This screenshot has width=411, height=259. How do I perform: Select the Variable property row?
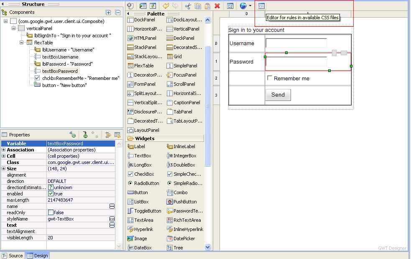pos(58,144)
